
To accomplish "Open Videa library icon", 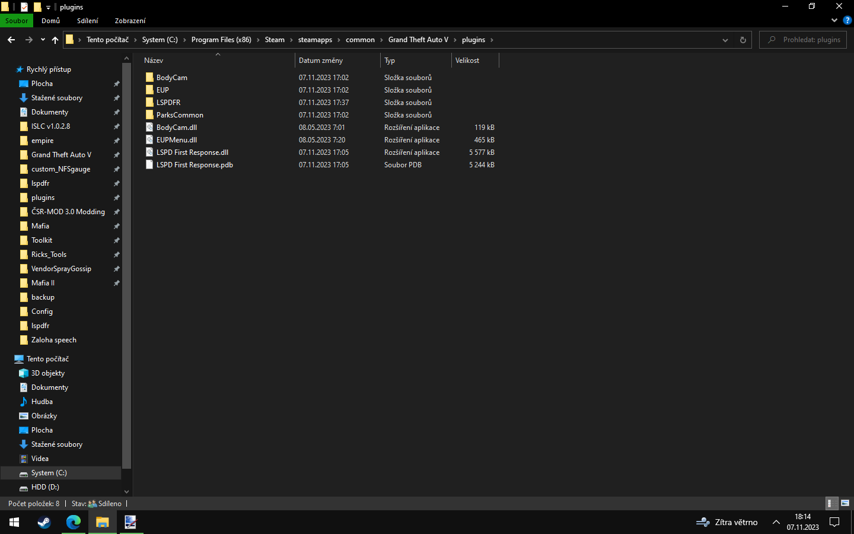I will coord(24,459).
